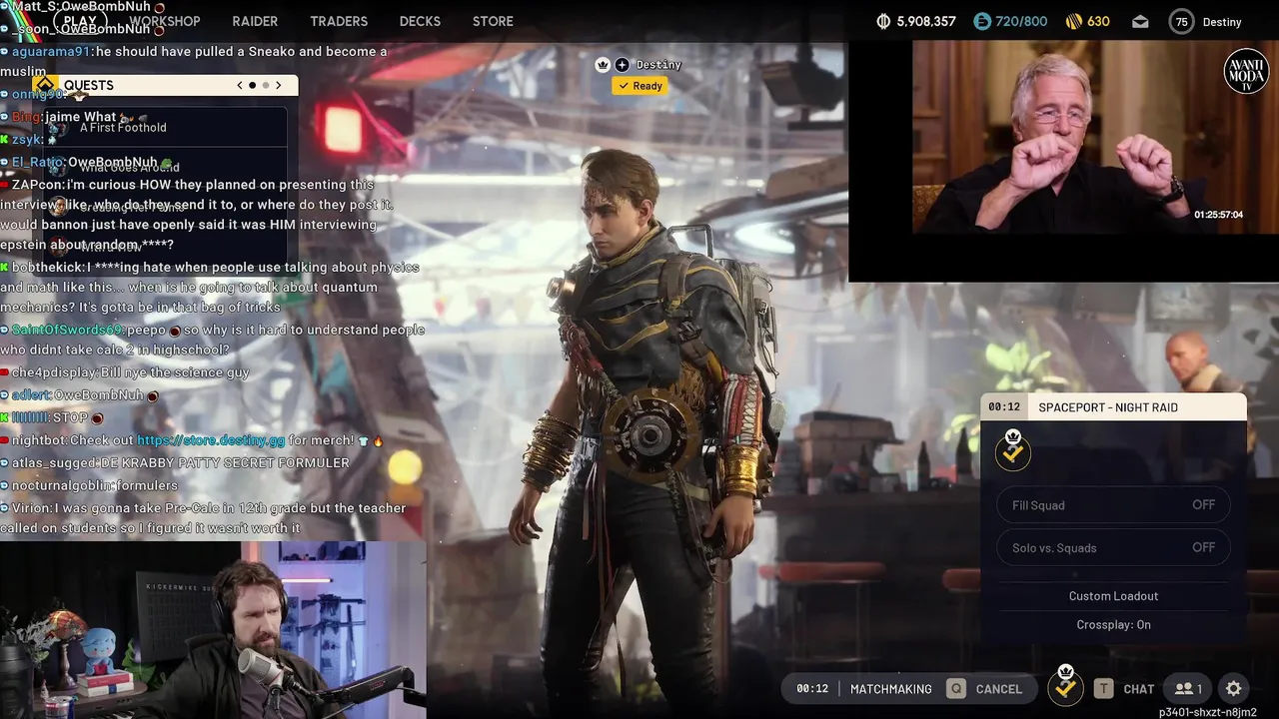The width and height of the screenshot is (1279, 719).
Task: Open the Custom Loadout option
Action: tap(1113, 596)
